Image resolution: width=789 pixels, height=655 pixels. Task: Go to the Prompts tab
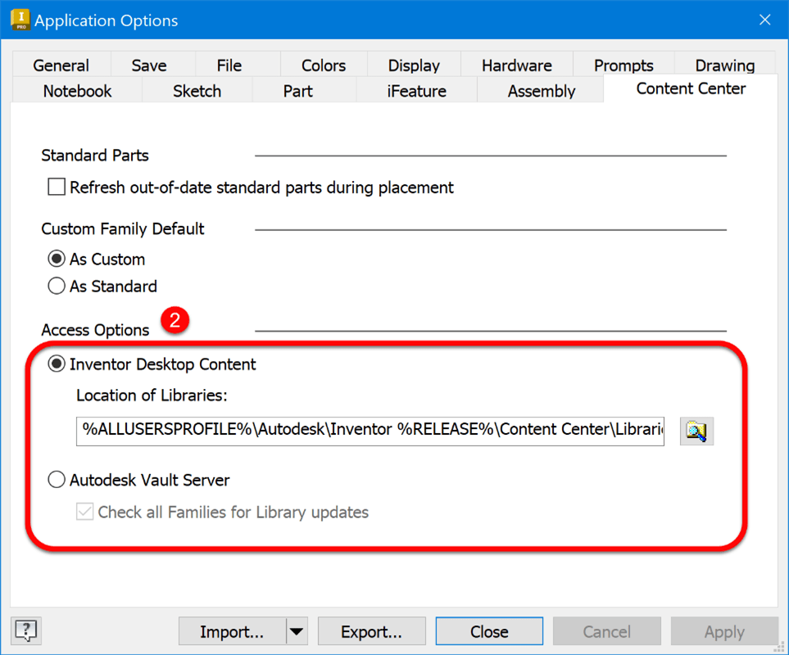[x=623, y=65]
